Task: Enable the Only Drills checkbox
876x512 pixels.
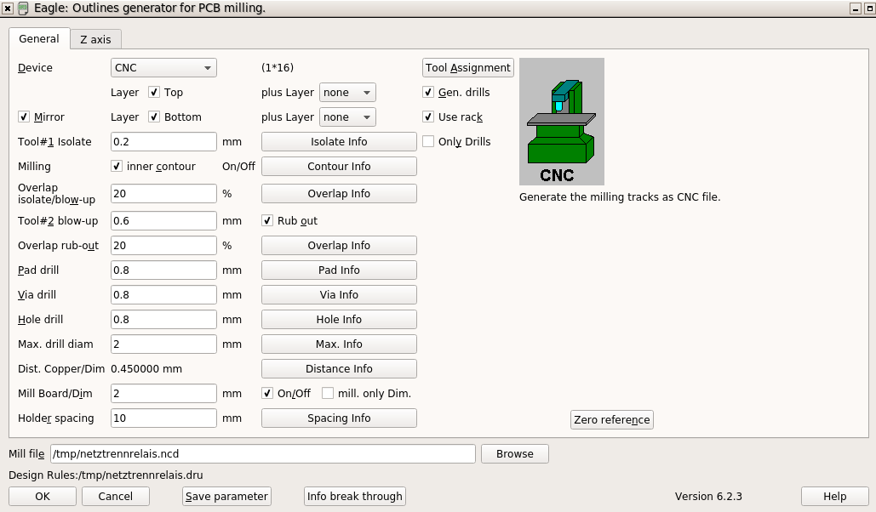Action: (x=429, y=142)
